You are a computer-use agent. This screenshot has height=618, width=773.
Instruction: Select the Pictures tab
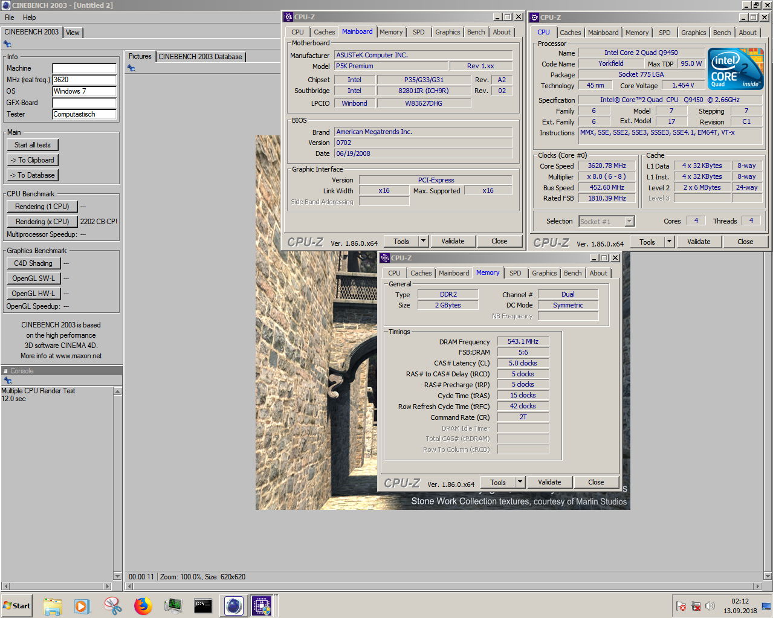pyautogui.click(x=140, y=56)
